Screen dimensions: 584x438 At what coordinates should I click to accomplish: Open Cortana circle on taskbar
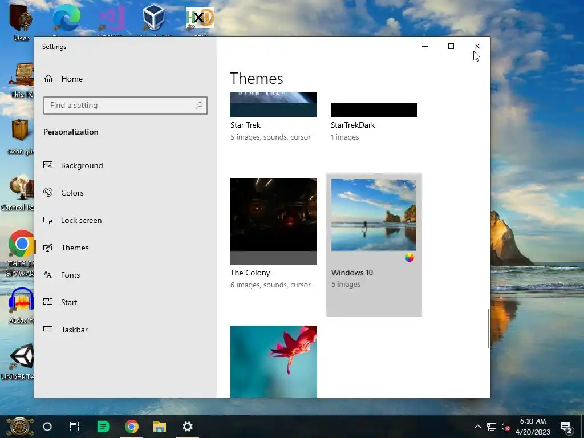(47, 427)
